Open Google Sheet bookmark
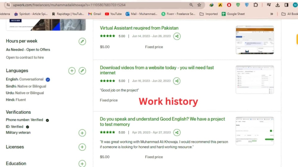This screenshot has height=167, width=298. click(233, 14)
